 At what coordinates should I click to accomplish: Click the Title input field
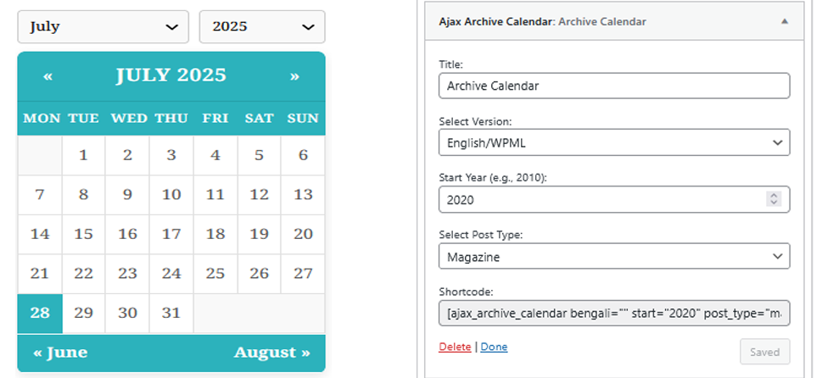click(x=614, y=86)
